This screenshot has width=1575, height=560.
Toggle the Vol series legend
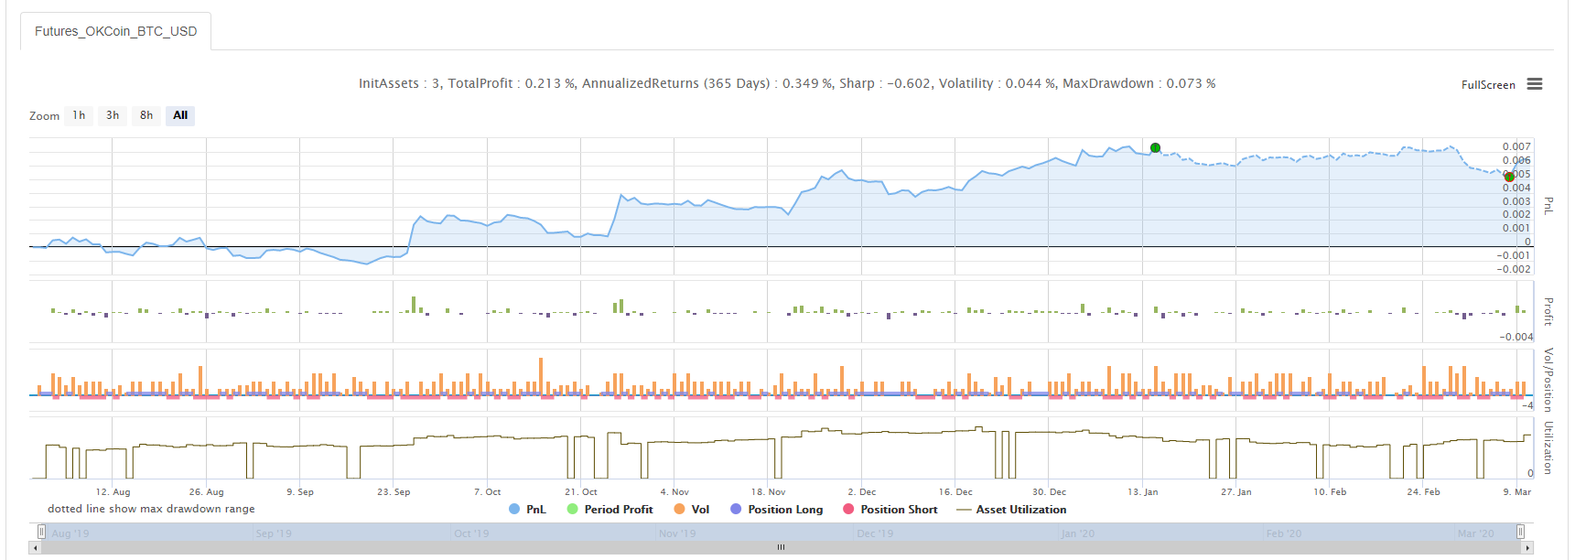point(692,510)
